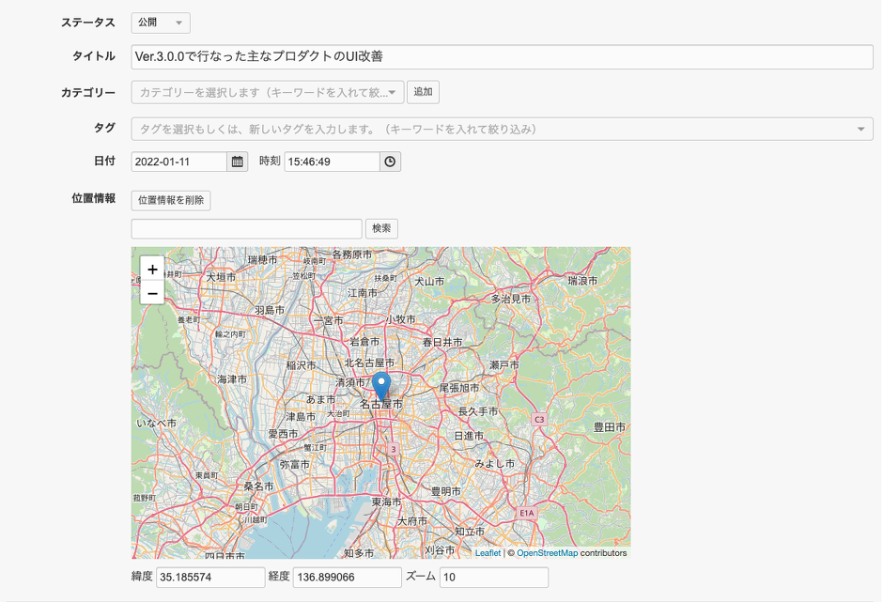Click the 位置情報を削除 button
Image resolution: width=883 pixels, height=602 pixels.
(169, 200)
